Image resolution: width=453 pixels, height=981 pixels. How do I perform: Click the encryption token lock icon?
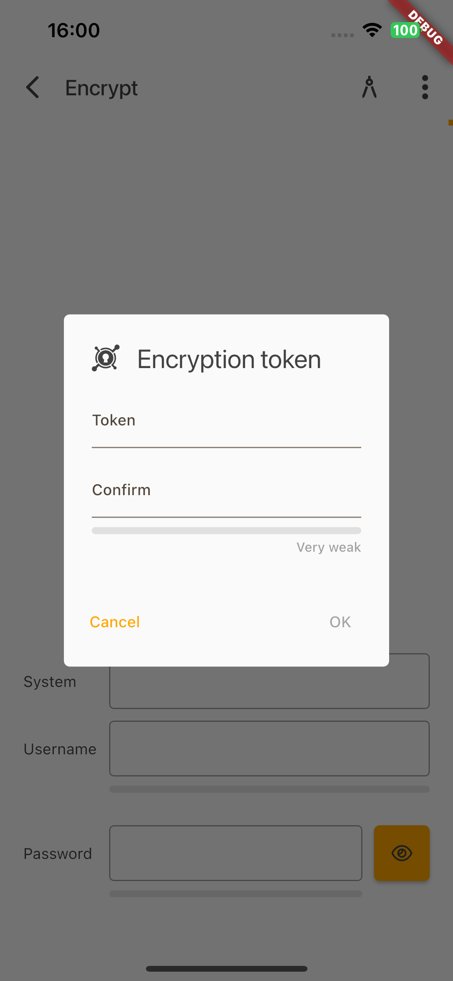(106, 358)
